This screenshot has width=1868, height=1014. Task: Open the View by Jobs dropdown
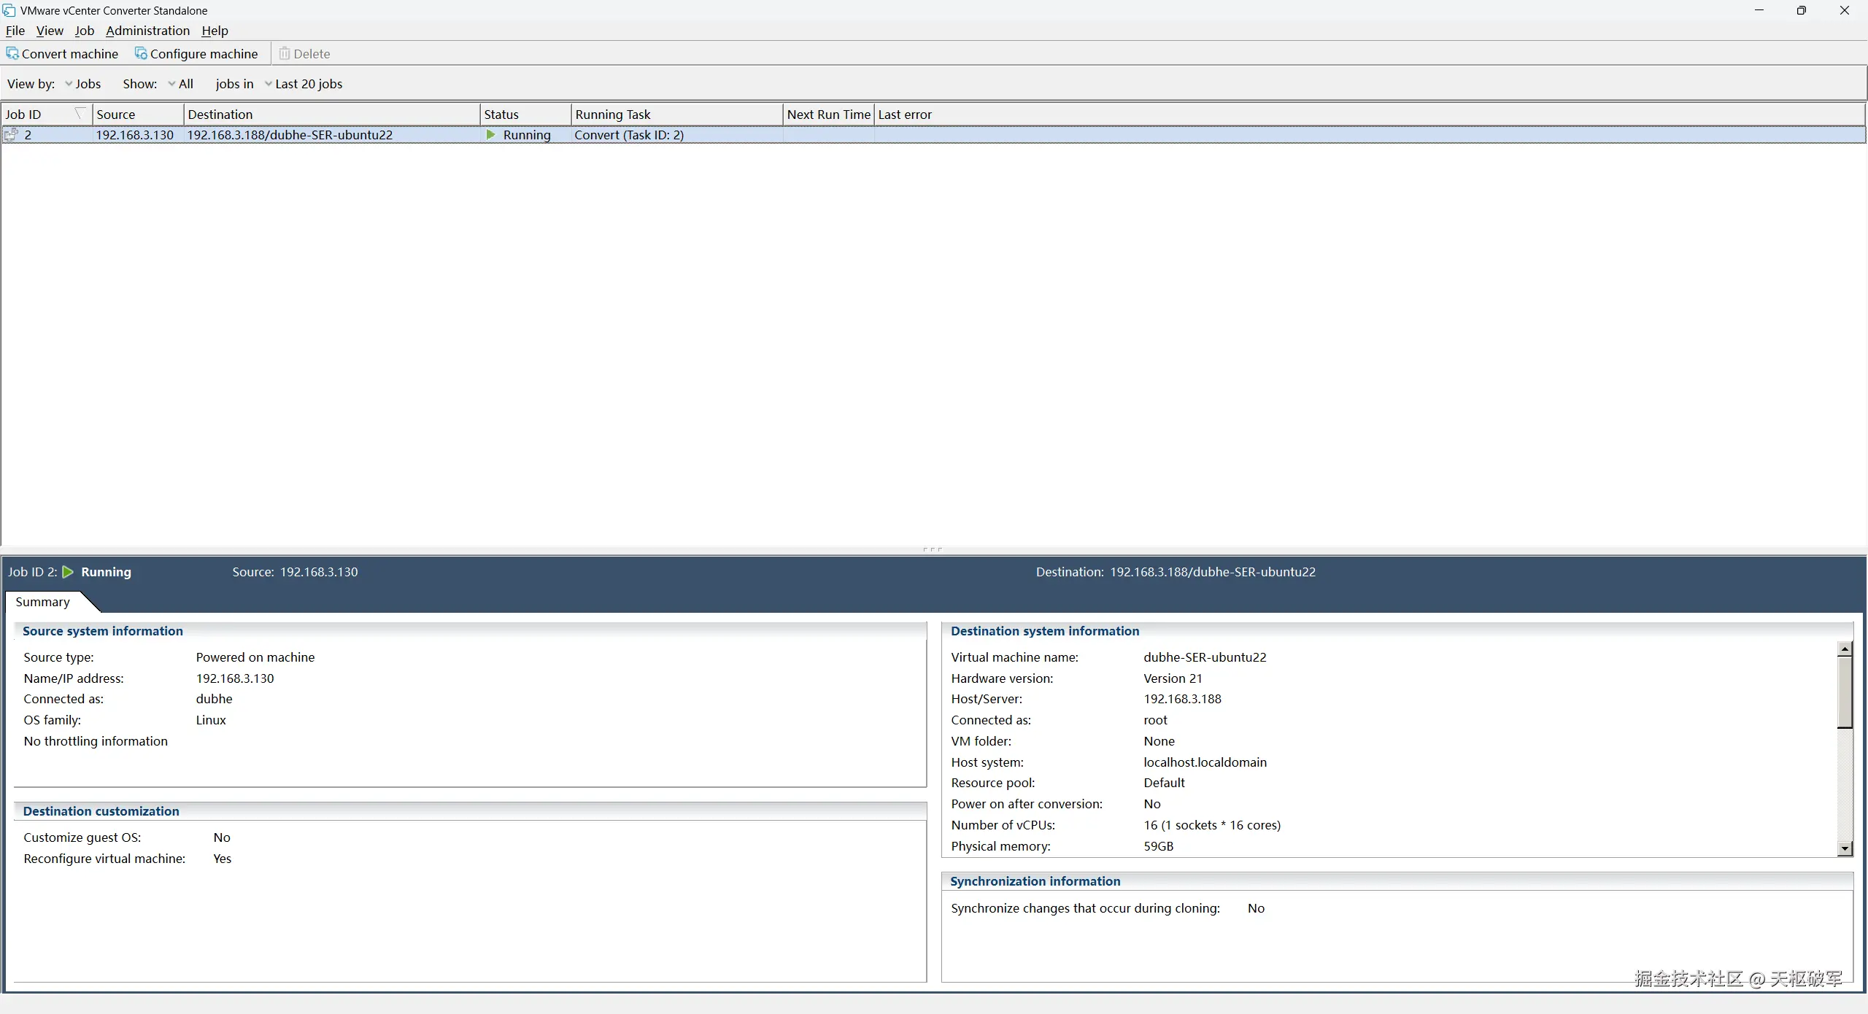pyautogui.click(x=82, y=84)
